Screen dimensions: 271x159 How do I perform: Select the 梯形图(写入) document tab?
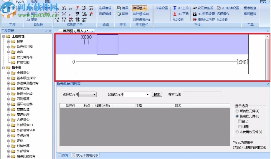pos(75,31)
